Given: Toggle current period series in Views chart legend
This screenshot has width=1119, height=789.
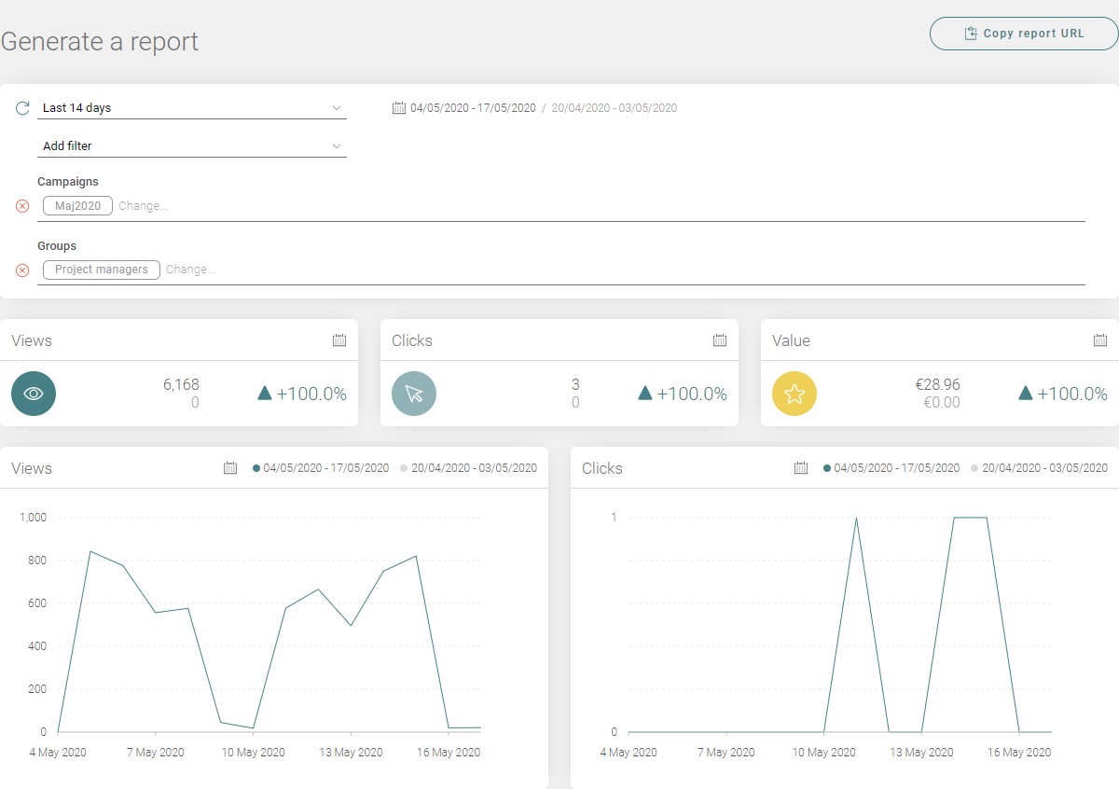Looking at the screenshot, I should (321, 468).
